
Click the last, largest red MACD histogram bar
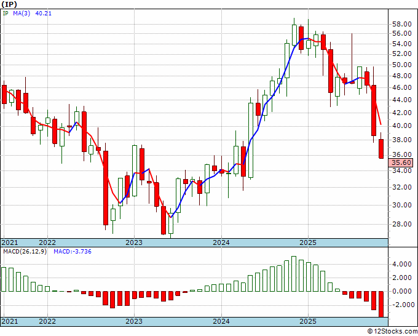(381, 304)
